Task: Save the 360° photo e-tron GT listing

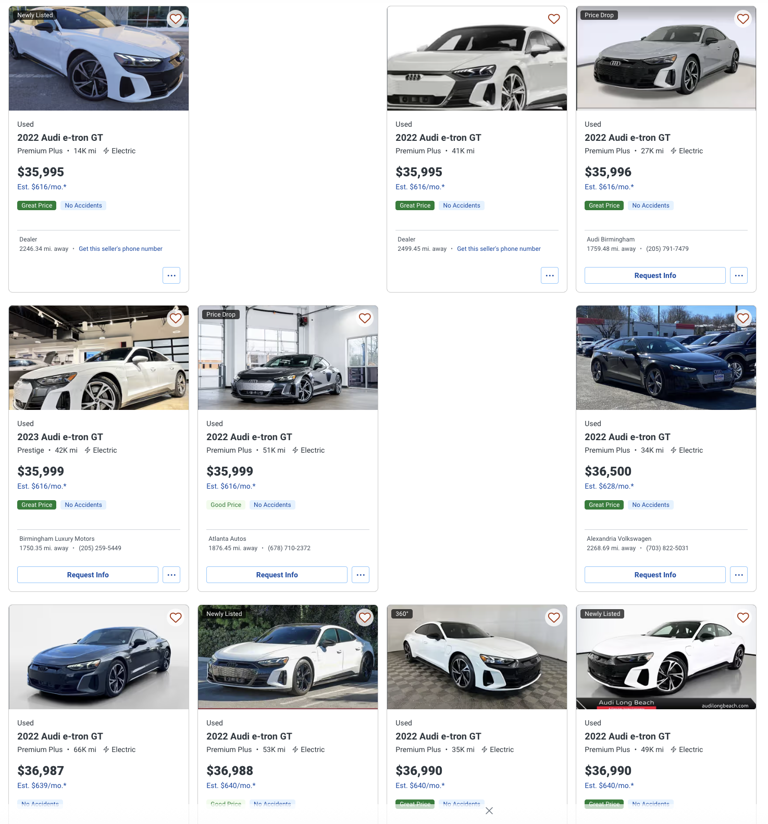Action: 554,618
